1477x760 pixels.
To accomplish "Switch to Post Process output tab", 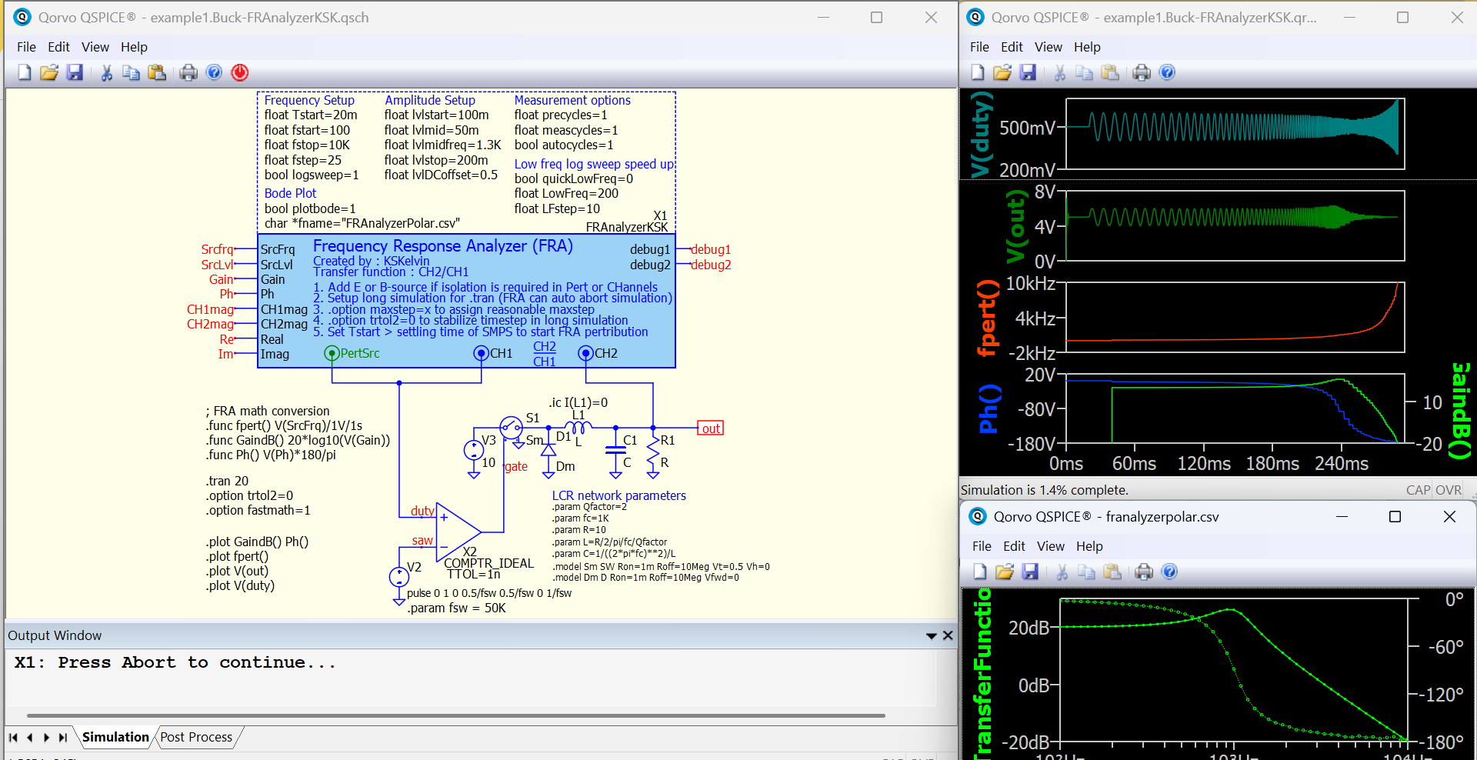I will click(x=196, y=737).
